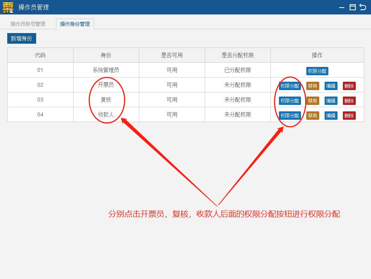This screenshot has height=279, width=371.
Task: Delete the 收款人 identity row
Action: pyautogui.click(x=349, y=115)
